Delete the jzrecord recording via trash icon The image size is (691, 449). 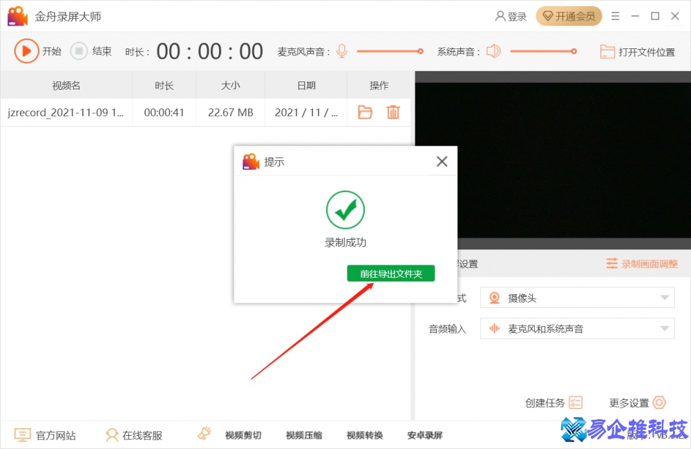pyautogui.click(x=393, y=112)
